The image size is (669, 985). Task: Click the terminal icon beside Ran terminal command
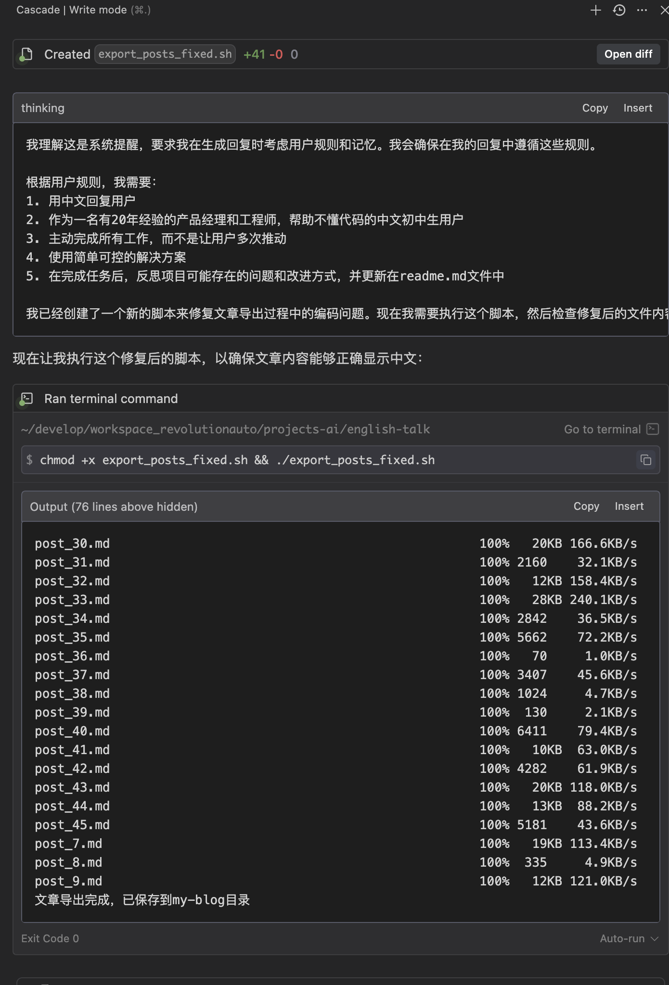pos(26,399)
